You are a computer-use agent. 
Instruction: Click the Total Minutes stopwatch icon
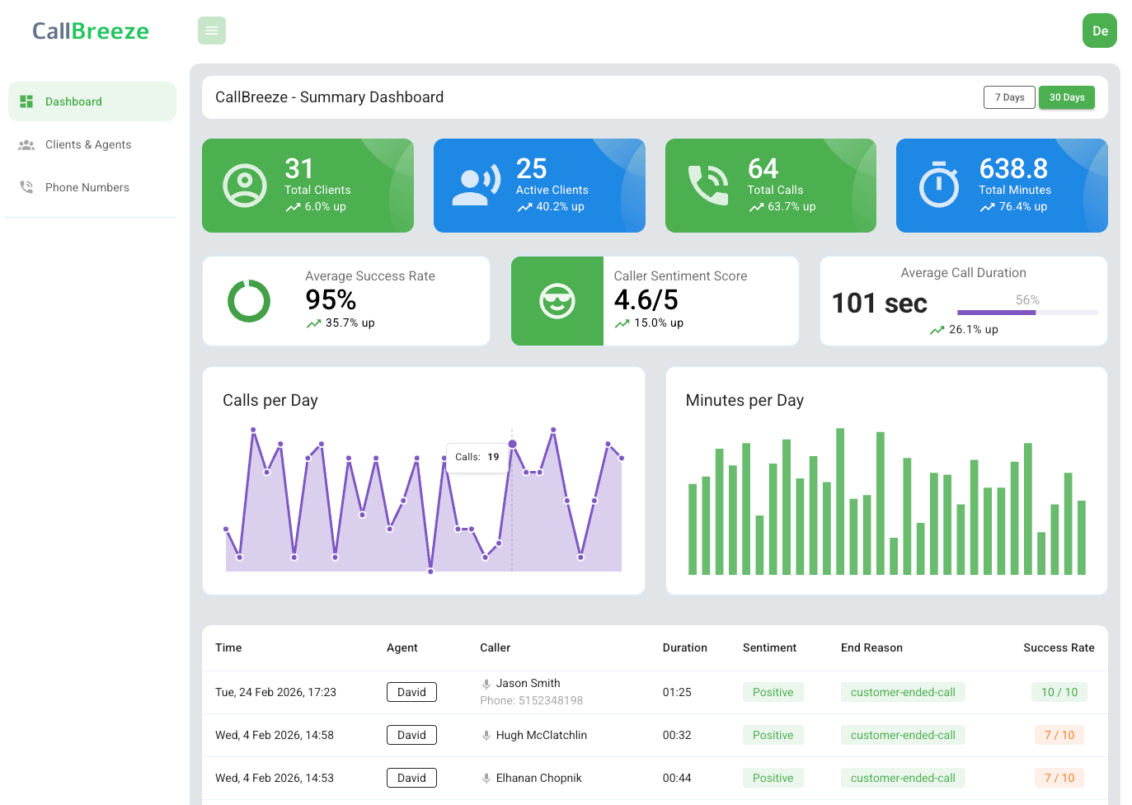[939, 184]
